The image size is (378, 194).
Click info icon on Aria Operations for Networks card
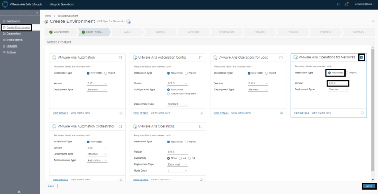click(362, 113)
